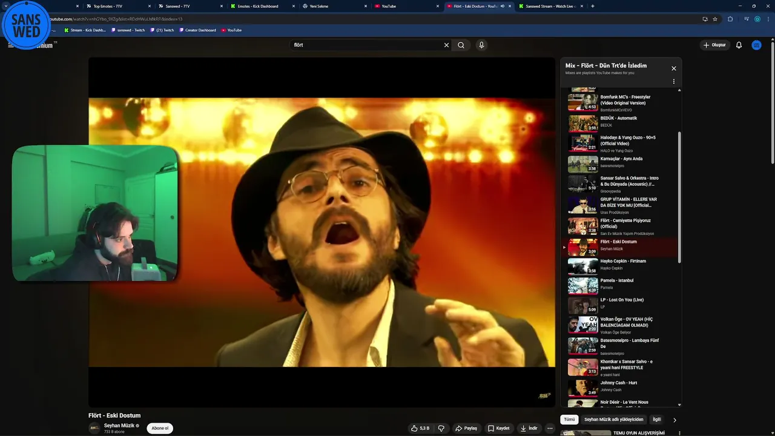
Task: Start voice search with the microphone icon
Action: 481,45
